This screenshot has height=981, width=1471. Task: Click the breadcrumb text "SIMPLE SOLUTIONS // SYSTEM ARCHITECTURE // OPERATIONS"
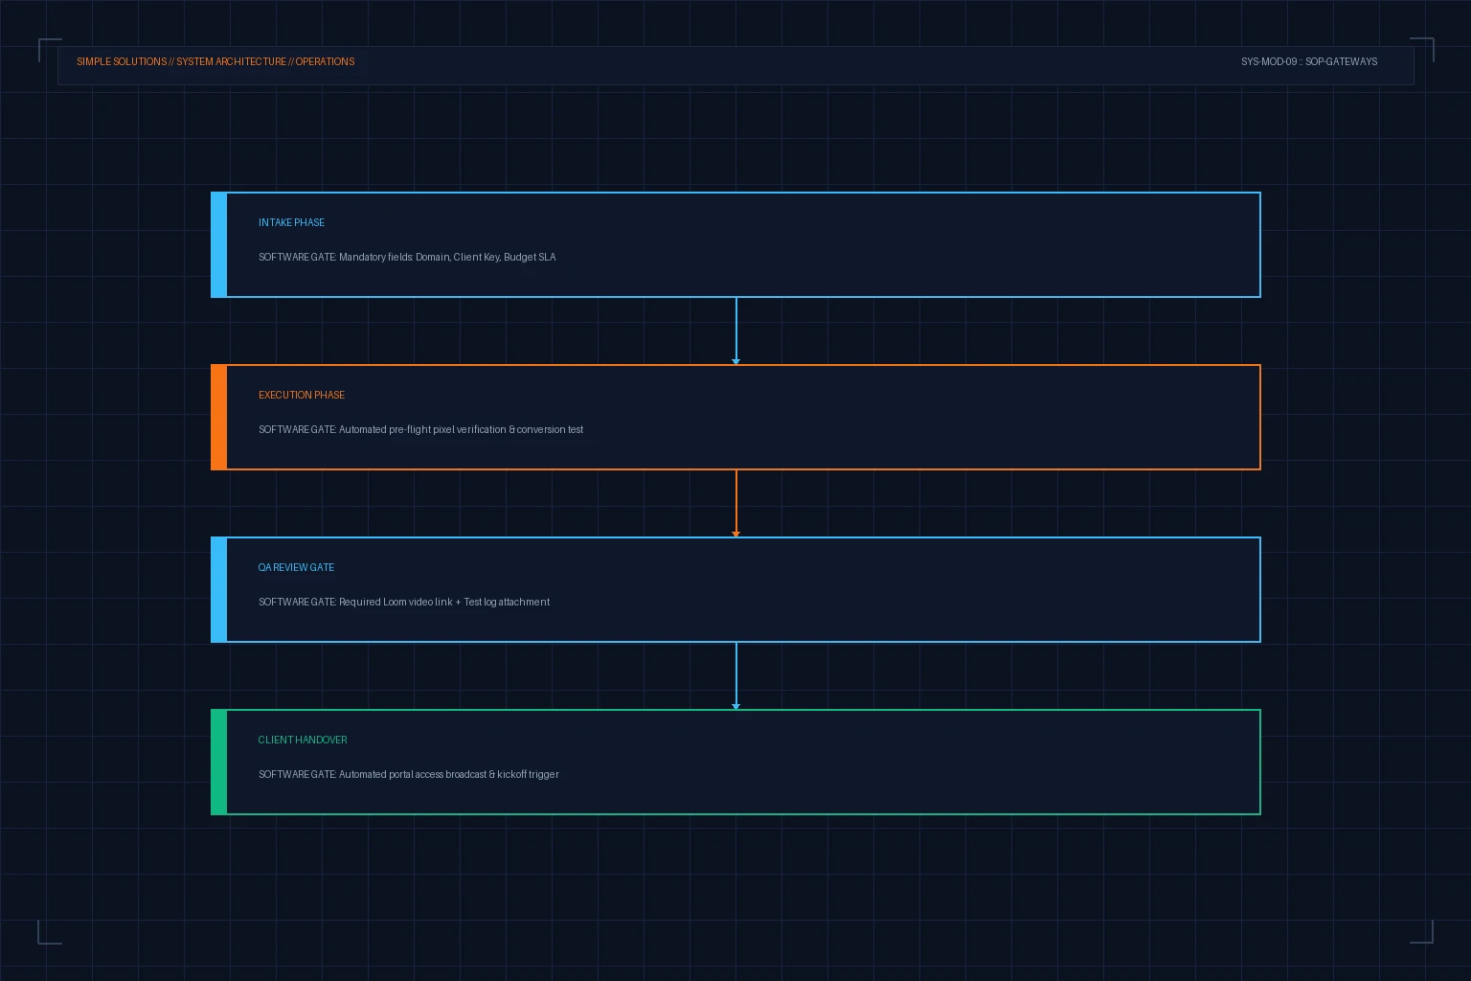pos(215,61)
